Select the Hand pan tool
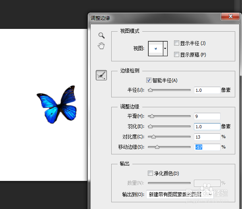 (x=101, y=46)
